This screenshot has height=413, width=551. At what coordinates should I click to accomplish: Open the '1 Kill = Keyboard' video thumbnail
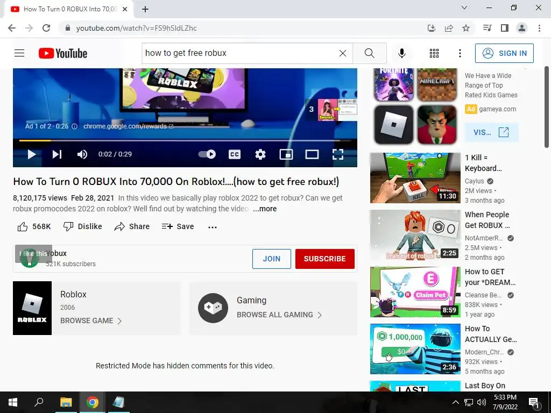click(415, 177)
